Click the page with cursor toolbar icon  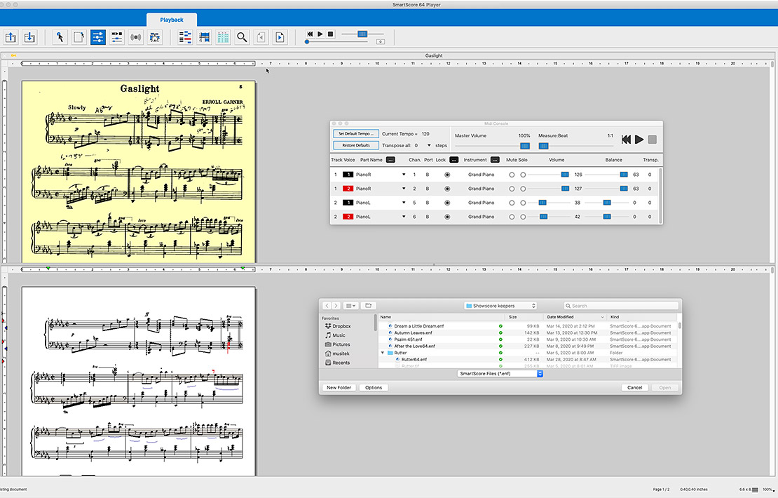click(x=79, y=37)
